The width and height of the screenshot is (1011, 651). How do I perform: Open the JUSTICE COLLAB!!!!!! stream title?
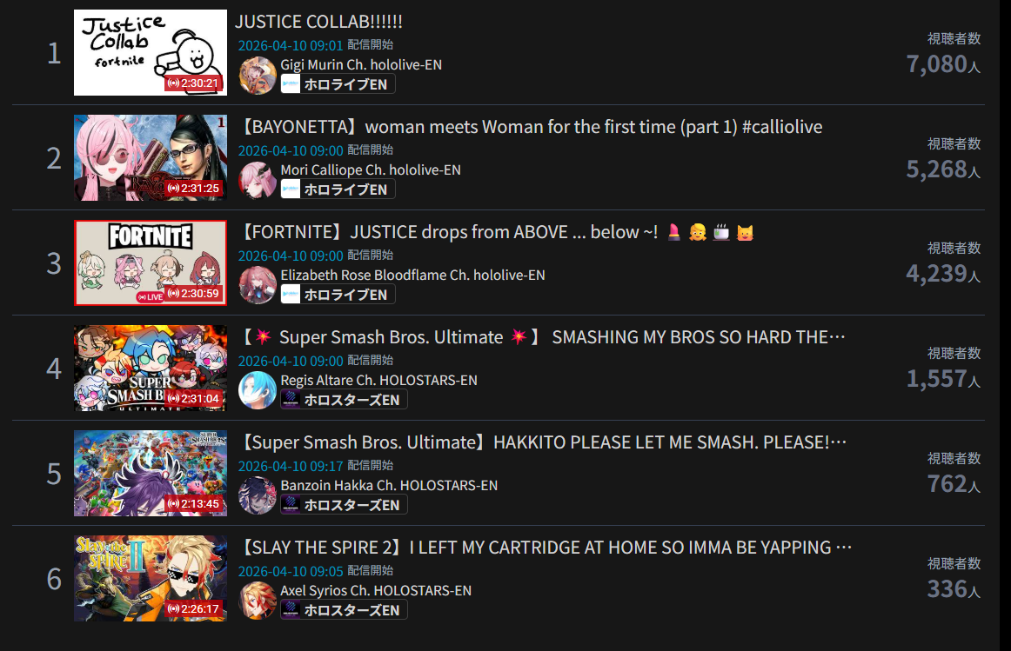click(318, 22)
